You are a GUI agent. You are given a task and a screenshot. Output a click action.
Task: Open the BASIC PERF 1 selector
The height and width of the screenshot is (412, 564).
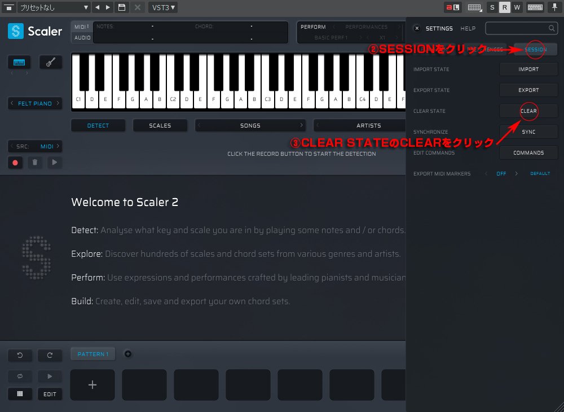[331, 37]
